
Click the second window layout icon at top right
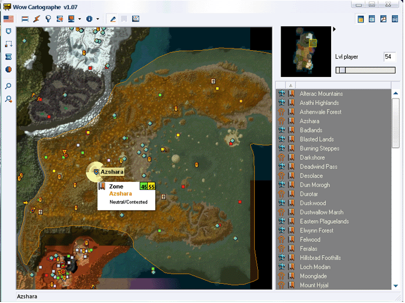tap(372, 19)
